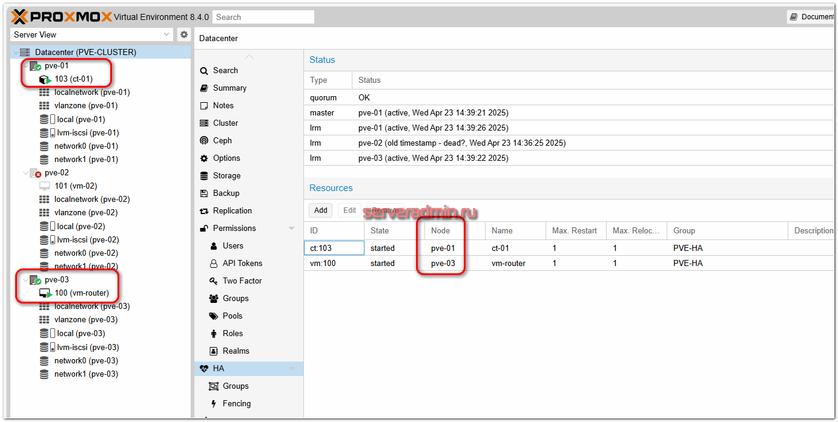Click the lightning bolt icon for Fencing
This screenshot has width=838, height=422.
(214, 404)
